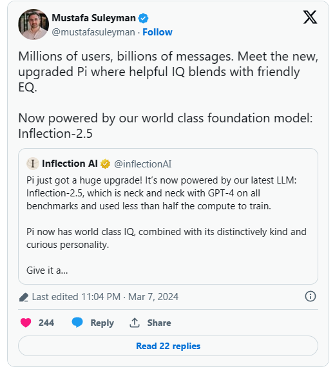Open the Mustafa Suleyman display name
This screenshot has width=335, height=369.
click(x=93, y=18)
